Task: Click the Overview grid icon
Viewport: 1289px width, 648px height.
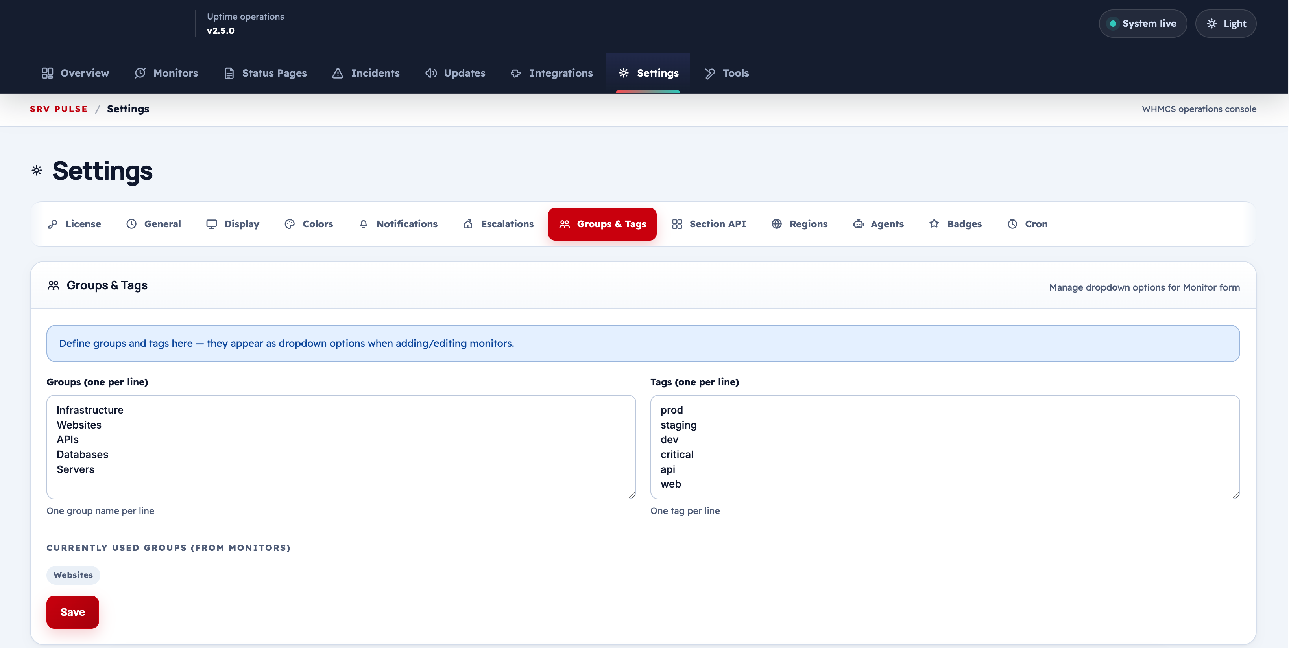Action: click(x=48, y=73)
